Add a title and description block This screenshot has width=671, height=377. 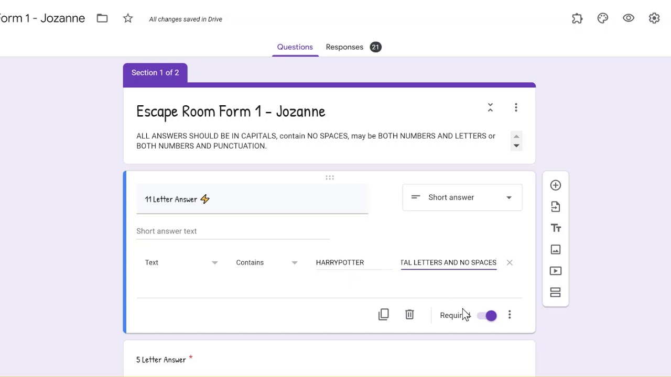pyautogui.click(x=556, y=228)
